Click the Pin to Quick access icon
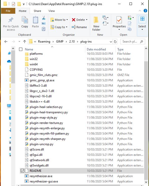The height and width of the screenshot is (186, 149). click(x=11, y=20)
